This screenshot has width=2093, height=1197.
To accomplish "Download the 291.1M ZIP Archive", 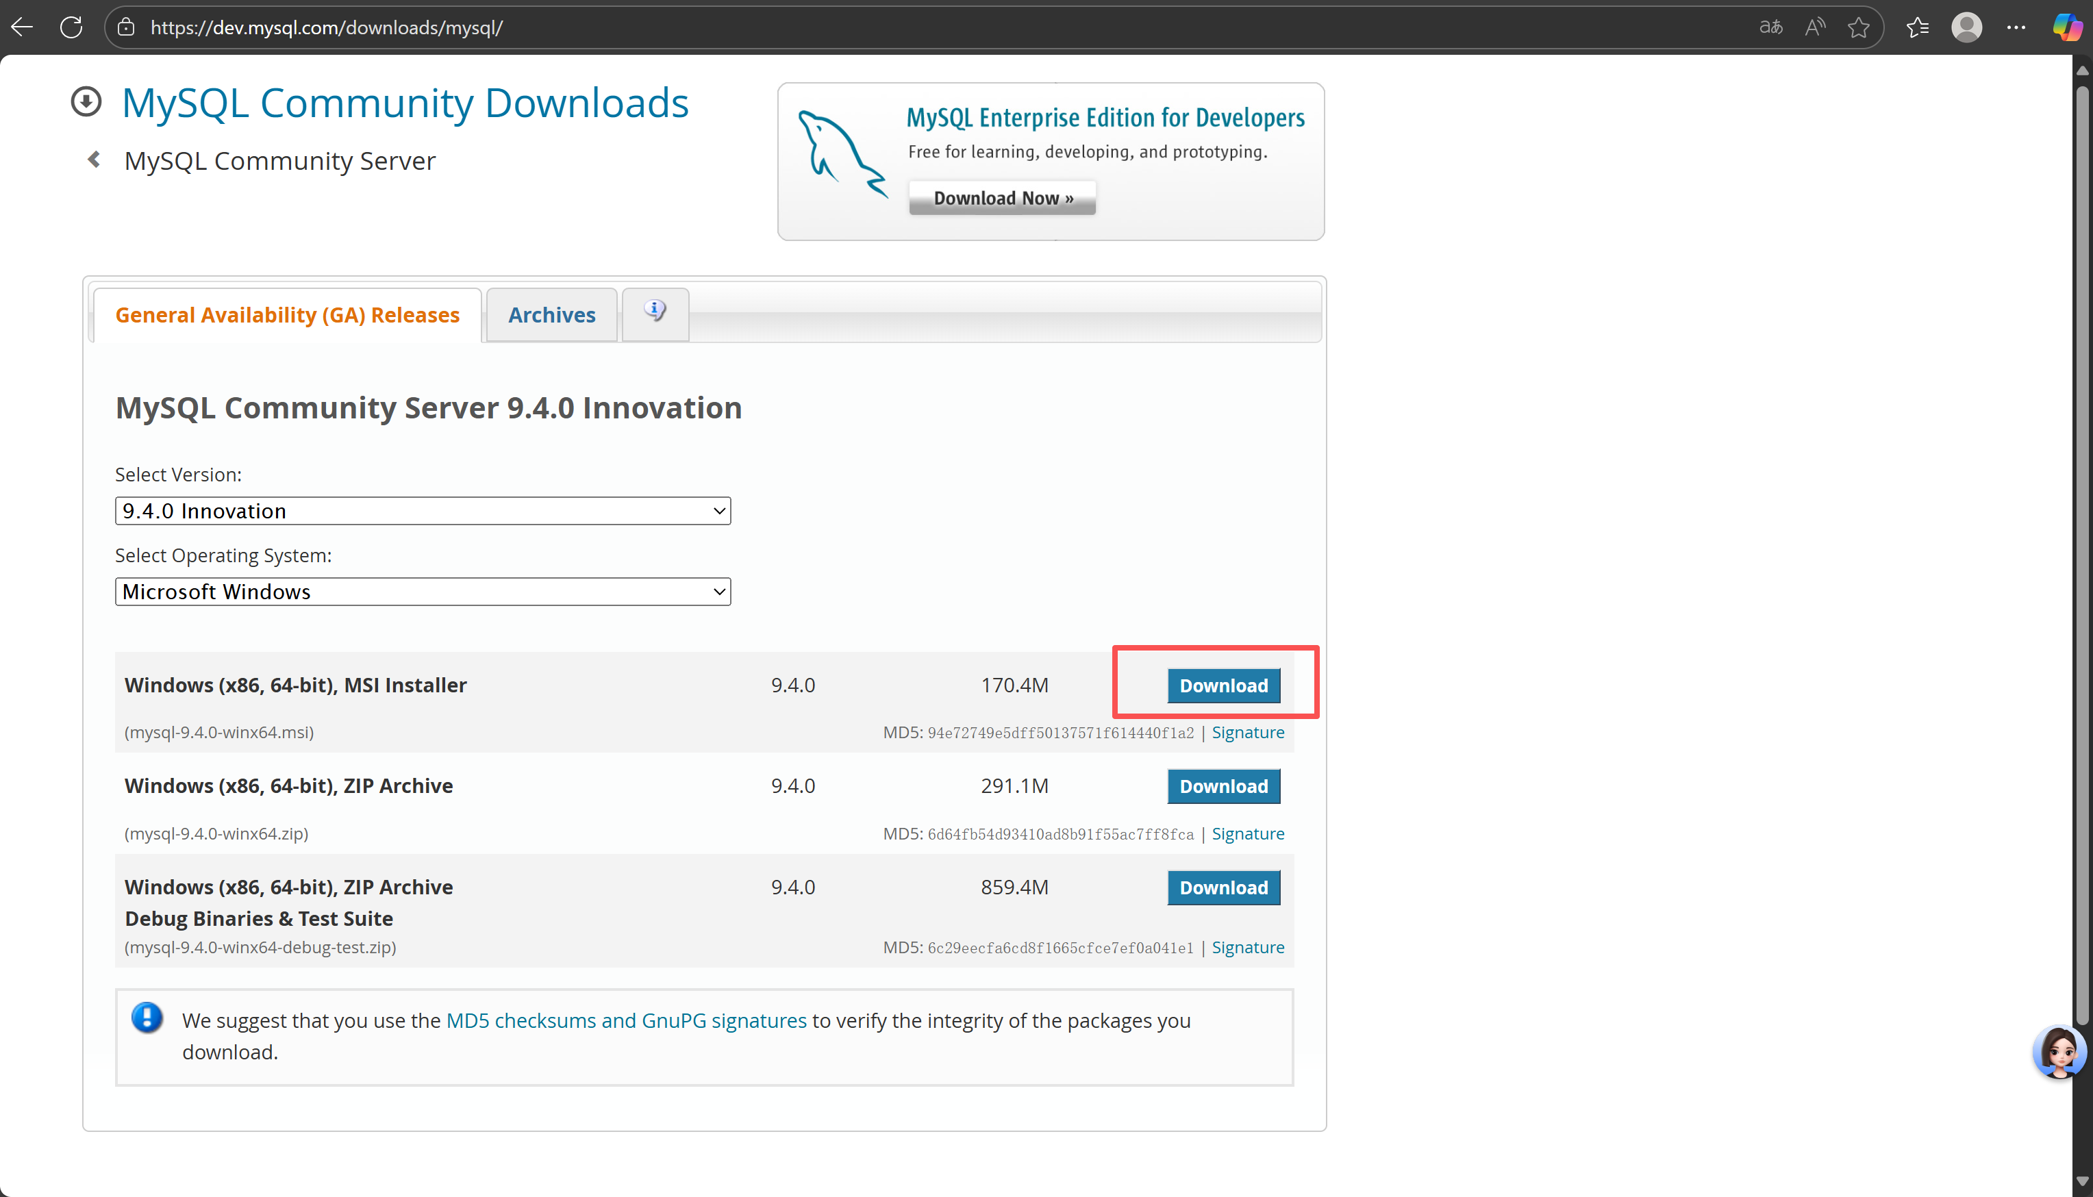I will click(x=1223, y=786).
